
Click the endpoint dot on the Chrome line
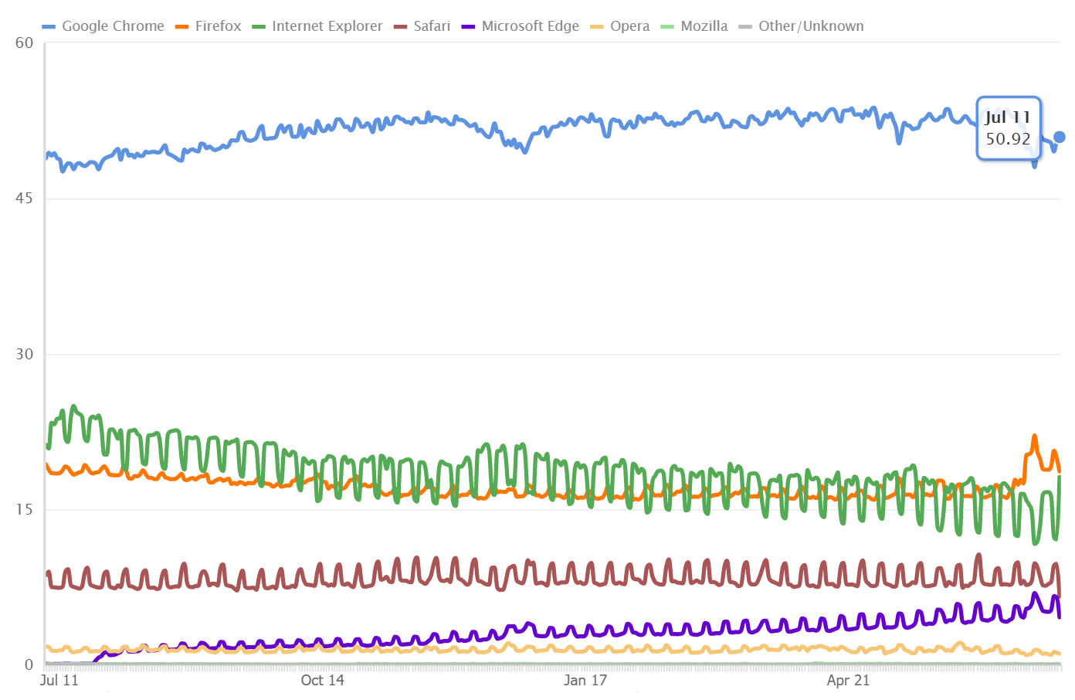pos(1060,135)
